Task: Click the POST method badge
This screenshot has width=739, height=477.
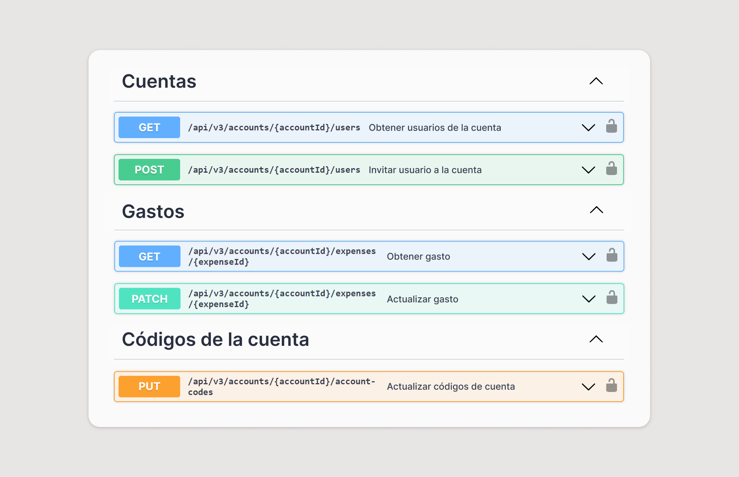Action: click(149, 170)
